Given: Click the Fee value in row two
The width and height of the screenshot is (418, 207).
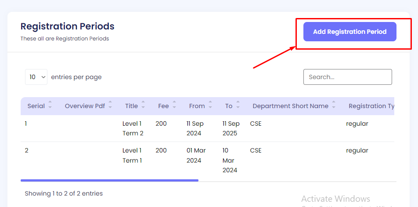Looking at the screenshot, I should [161, 150].
